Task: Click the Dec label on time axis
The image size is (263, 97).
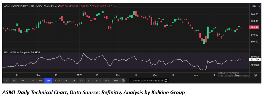Action: 38,75
